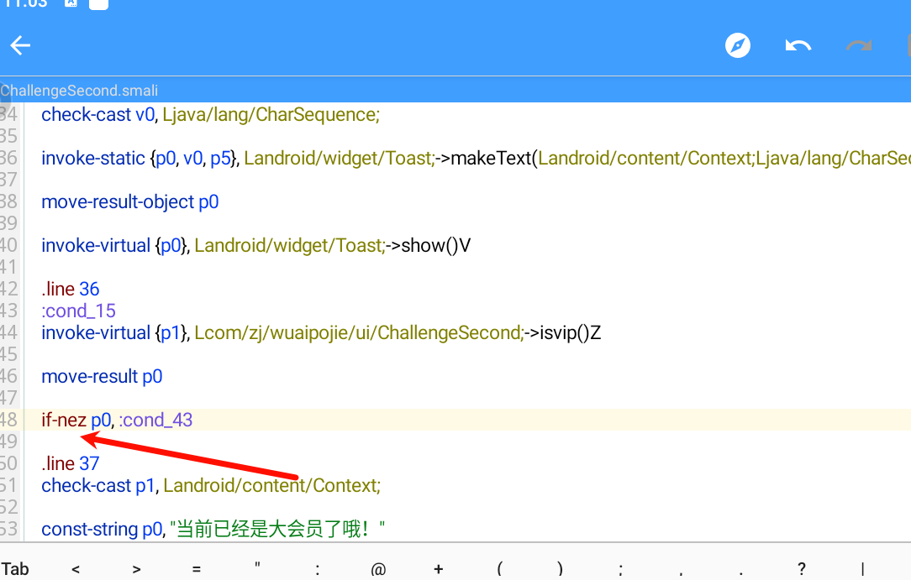The image size is (911, 580).
Task: Click the const-string Chinese text line
Action: pyautogui.click(x=213, y=529)
